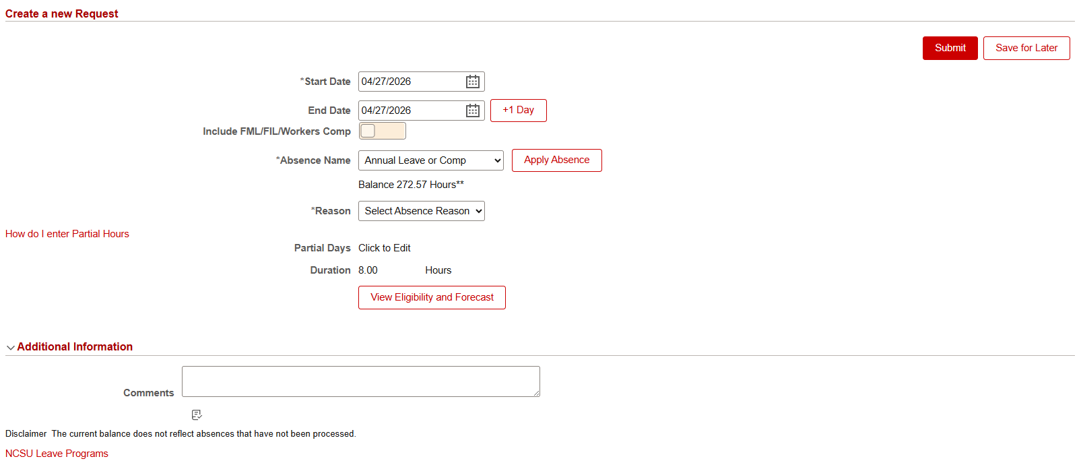
Task: Expand the Select Absence Reason dropdown
Action: pos(422,211)
